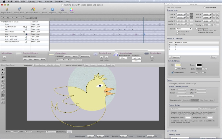Click the Subdivide selected button

tap(53, 65)
